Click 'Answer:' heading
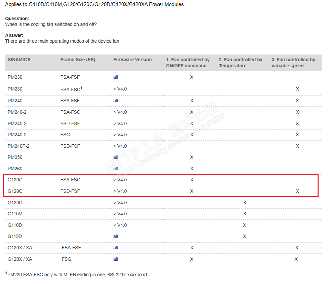This screenshot has width=329, height=284. point(14,35)
